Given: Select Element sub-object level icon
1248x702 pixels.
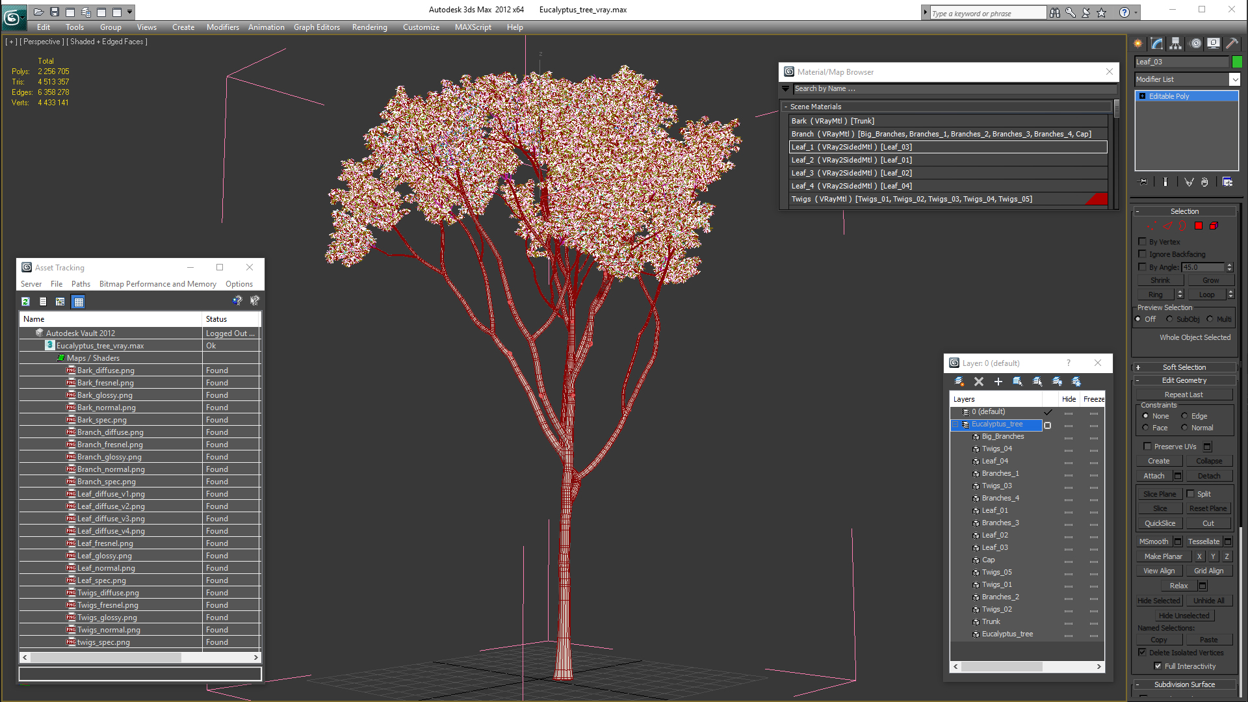Looking at the screenshot, I should (x=1214, y=226).
